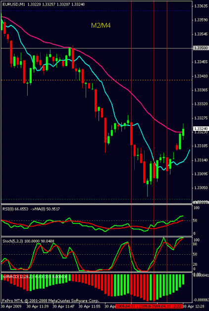Screen dimensions: 209x311
Task: Click the 80 level on Stochastic scale
Action: pyautogui.click(x=195, y=244)
